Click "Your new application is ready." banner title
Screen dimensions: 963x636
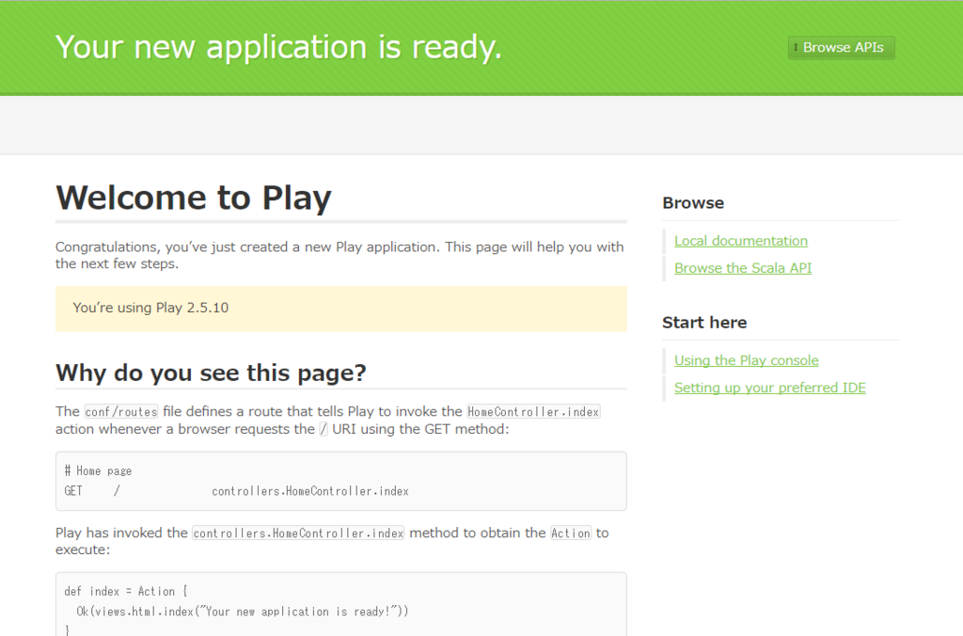(x=278, y=47)
